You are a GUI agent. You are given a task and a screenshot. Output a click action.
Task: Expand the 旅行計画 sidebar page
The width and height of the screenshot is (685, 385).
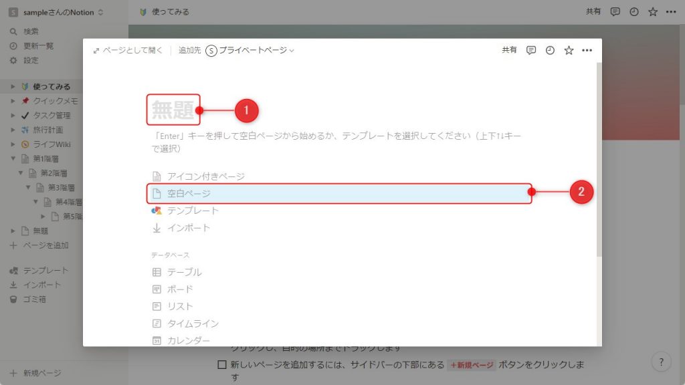coord(13,130)
